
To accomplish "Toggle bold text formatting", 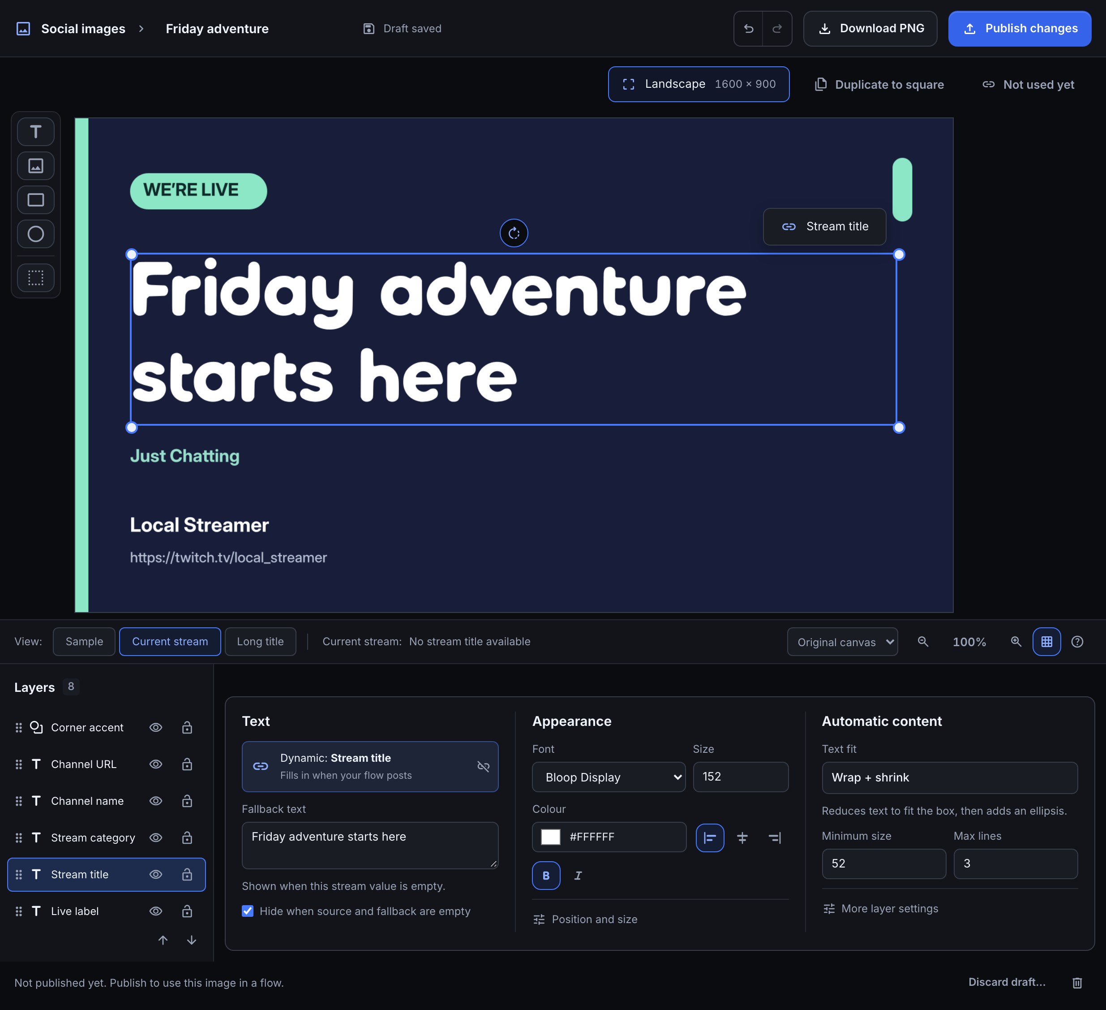I will pos(546,876).
